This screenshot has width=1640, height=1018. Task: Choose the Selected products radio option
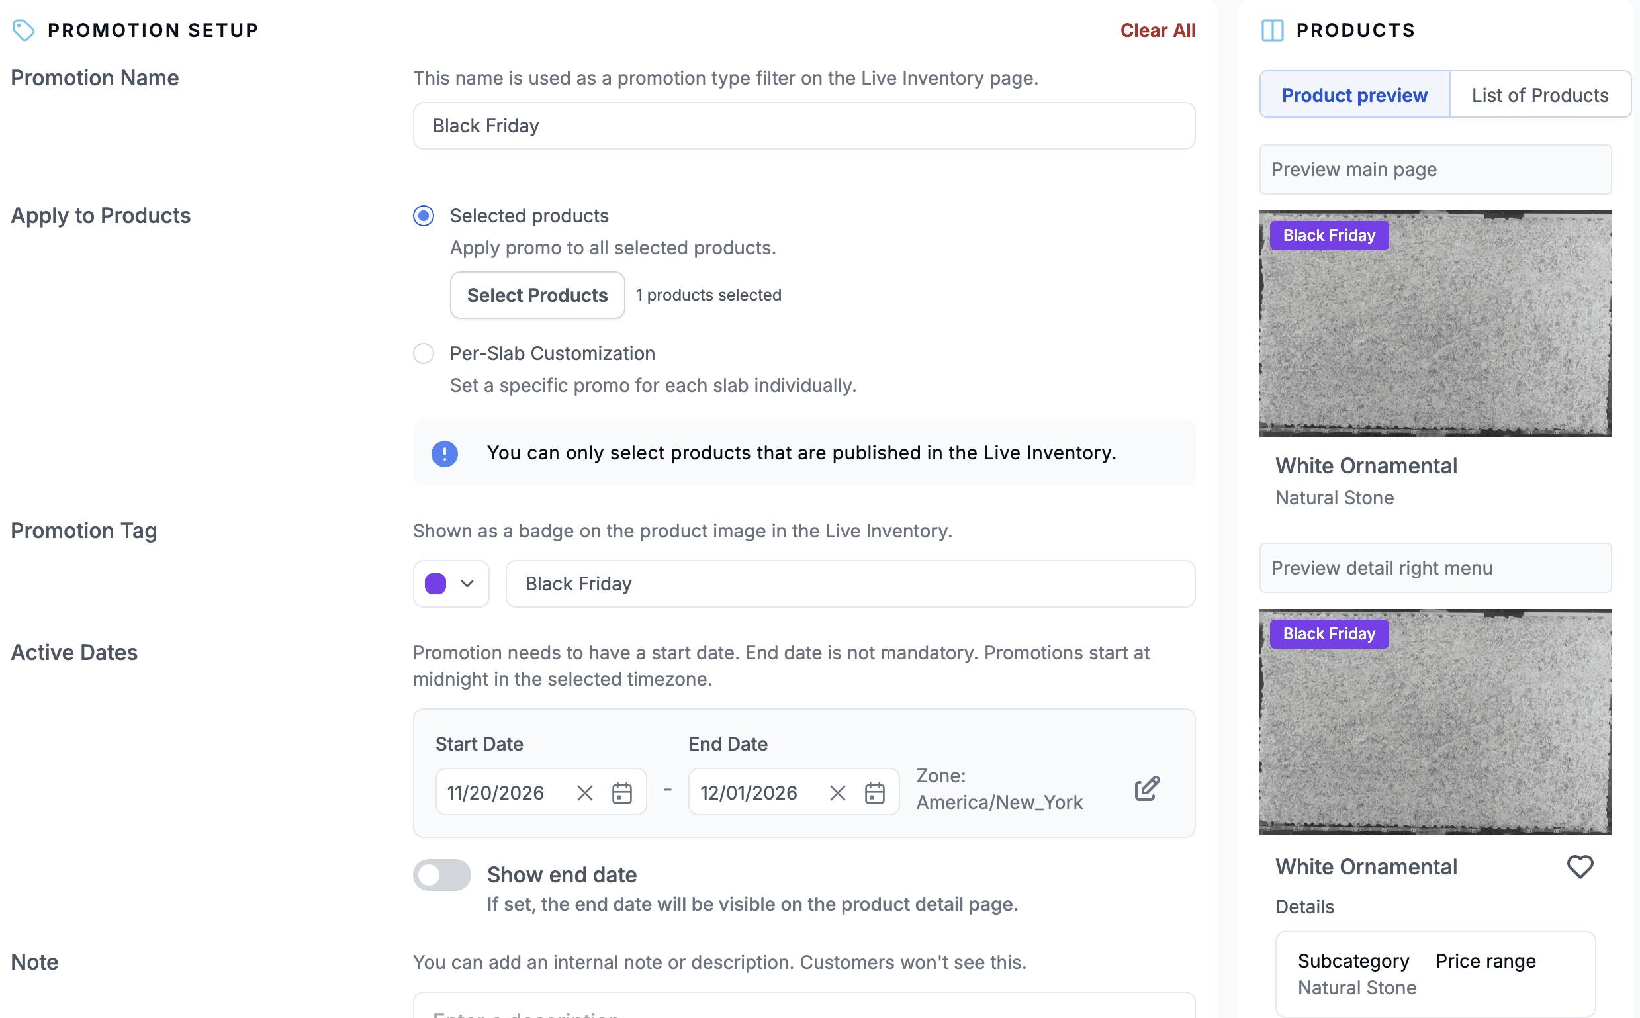(x=424, y=216)
